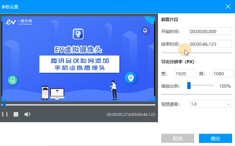This screenshot has width=235, height=146.
Task: Click the middle of the playback seek track
Action: pos(78,105)
